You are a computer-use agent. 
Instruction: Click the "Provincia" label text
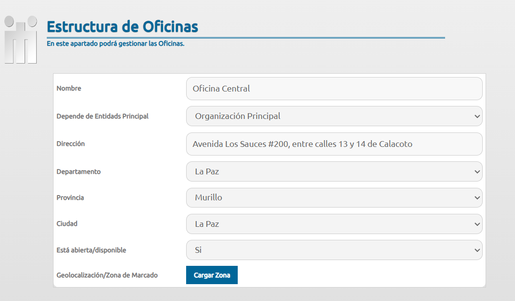[70, 197]
